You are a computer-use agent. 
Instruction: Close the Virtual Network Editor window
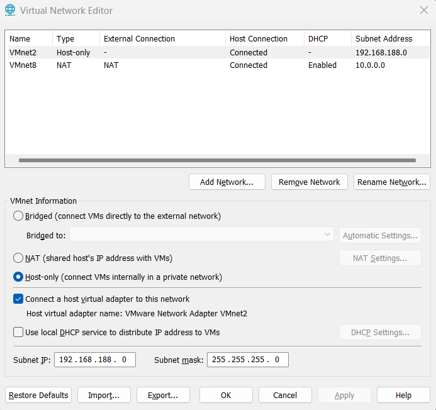pyautogui.click(x=423, y=10)
